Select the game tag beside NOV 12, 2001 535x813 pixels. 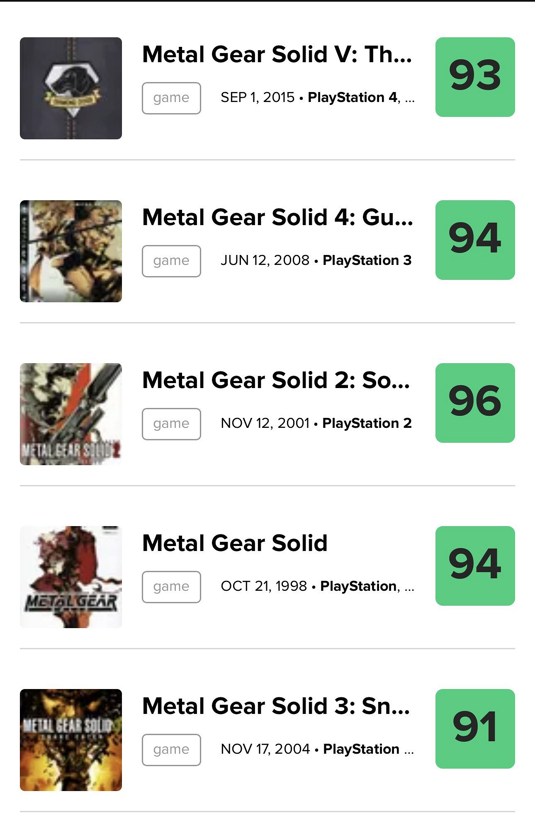[x=171, y=424]
